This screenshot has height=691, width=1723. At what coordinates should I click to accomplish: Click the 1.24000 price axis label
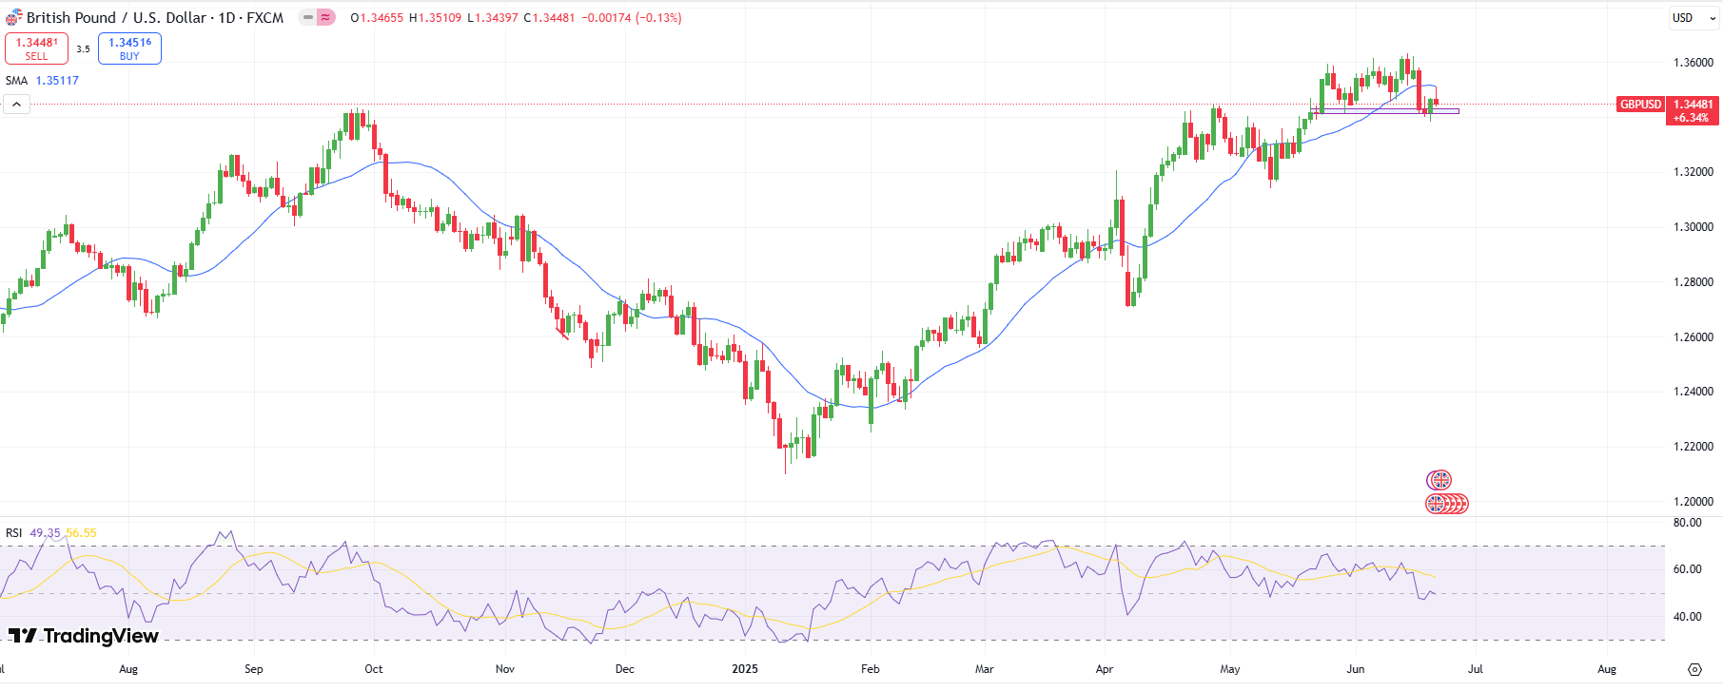point(1694,392)
